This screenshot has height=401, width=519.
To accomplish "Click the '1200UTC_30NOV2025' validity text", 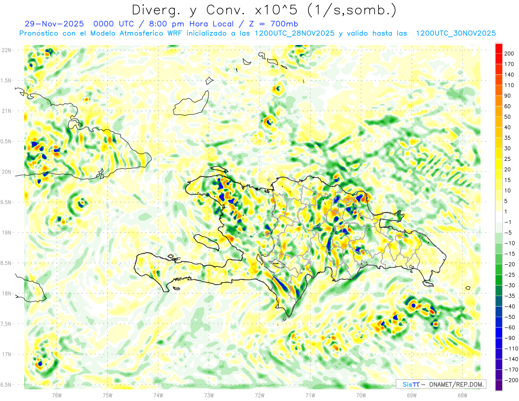I will pos(455,33).
